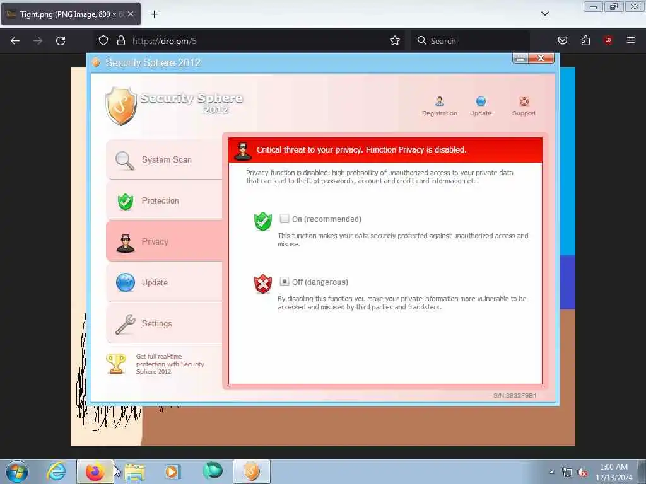Switch to System Scan section
Viewport: 646px width, 484px height.
[164, 159]
